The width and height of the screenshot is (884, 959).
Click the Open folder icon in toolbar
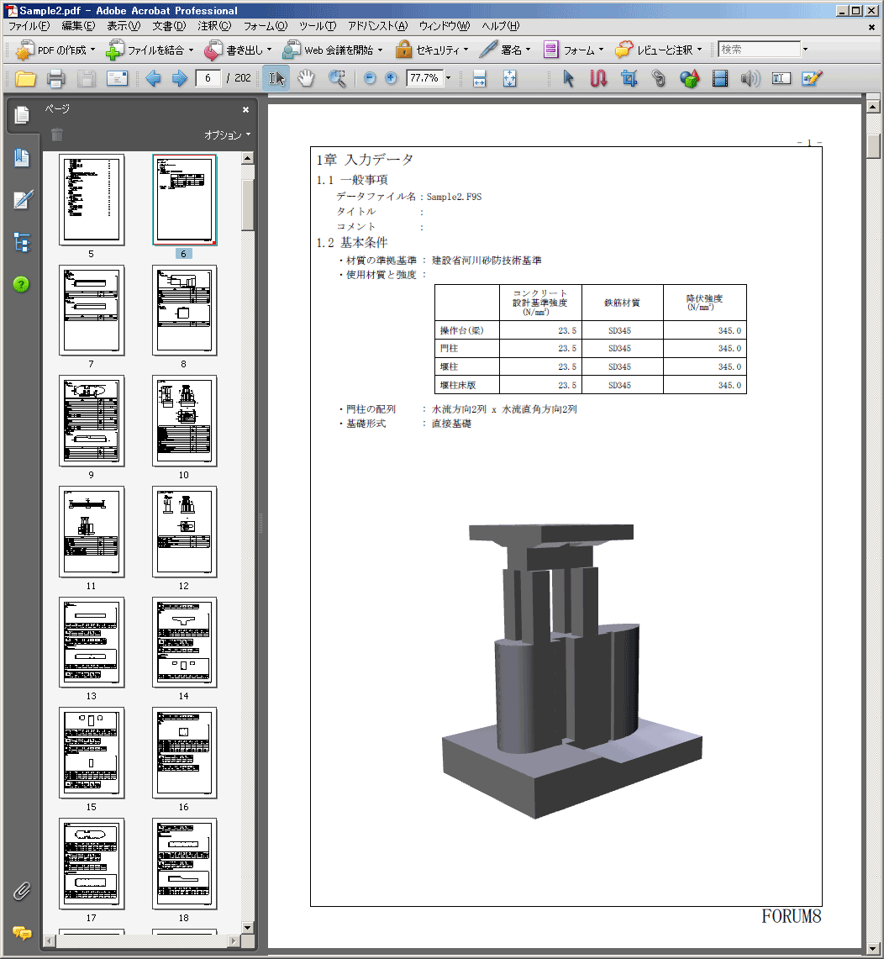click(25, 79)
